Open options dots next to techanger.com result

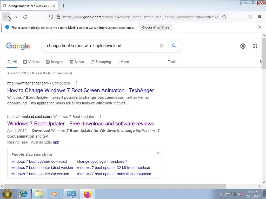(76, 83)
